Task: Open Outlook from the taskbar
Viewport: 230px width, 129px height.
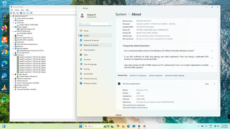Action: tap(134, 126)
